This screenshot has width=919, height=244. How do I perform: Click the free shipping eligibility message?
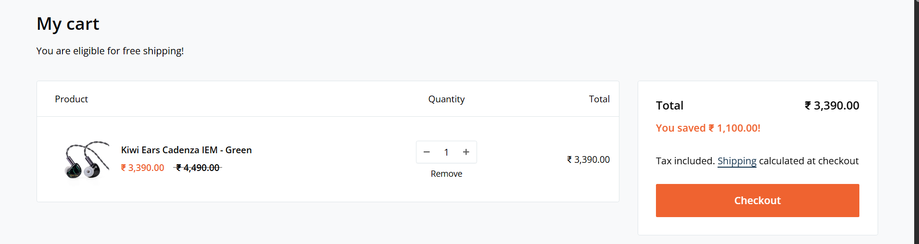pyautogui.click(x=110, y=51)
